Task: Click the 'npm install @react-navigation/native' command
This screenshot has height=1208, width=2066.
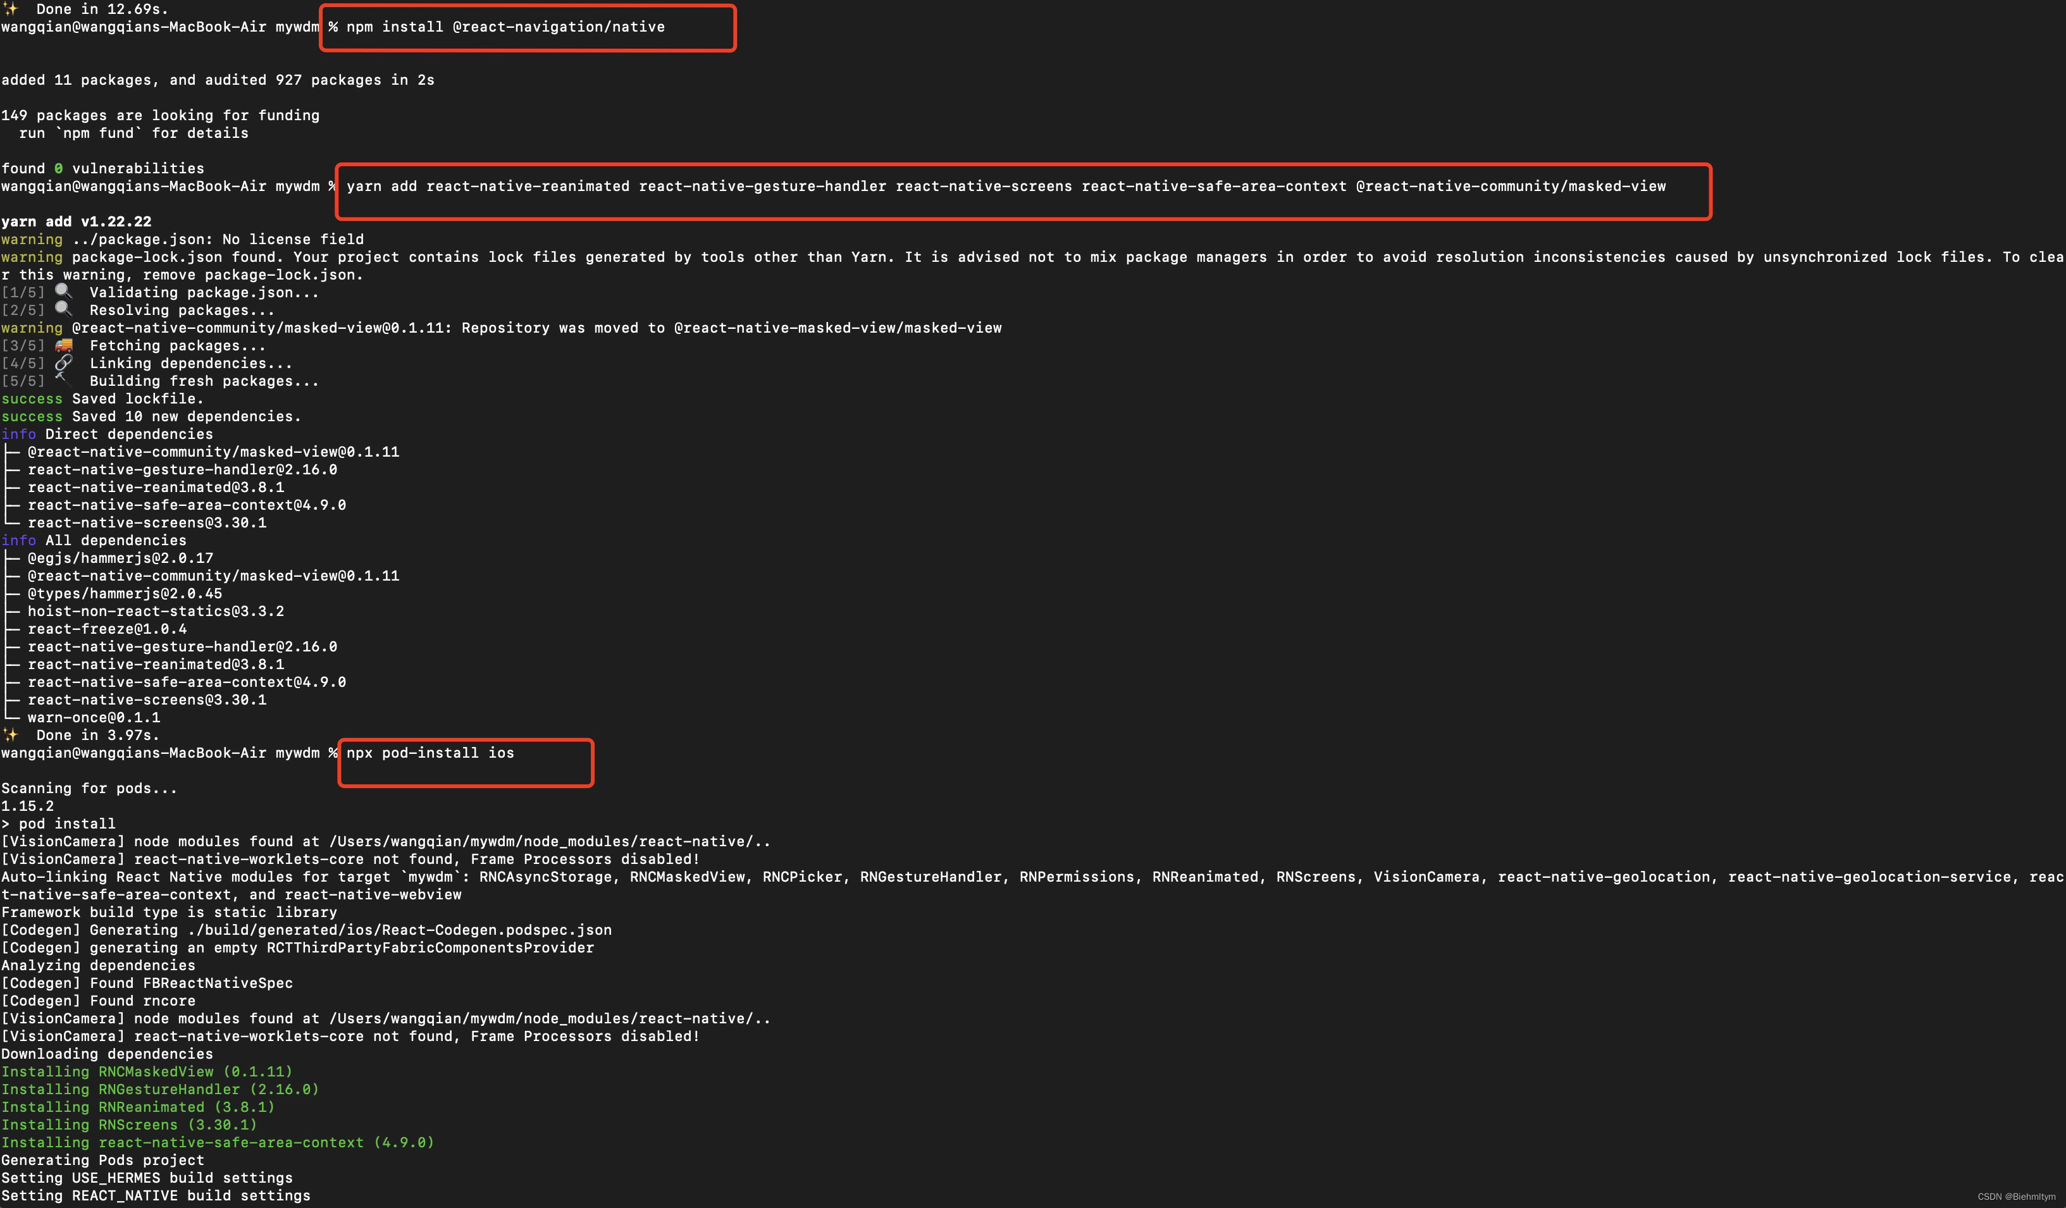Action: coord(506,27)
